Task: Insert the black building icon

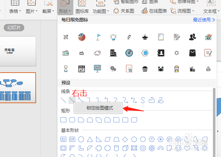Action: click(x=113, y=53)
